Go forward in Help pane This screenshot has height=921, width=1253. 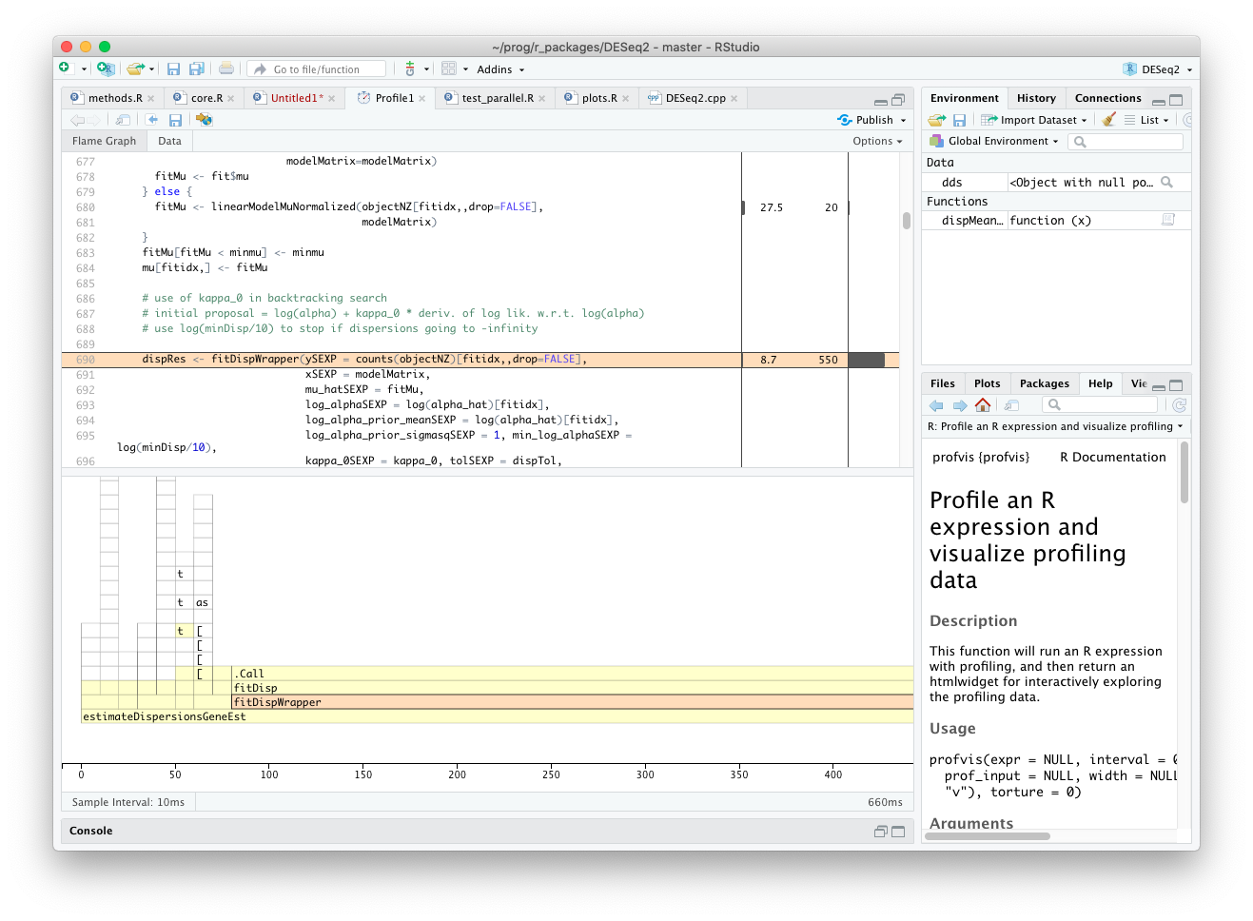(960, 405)
